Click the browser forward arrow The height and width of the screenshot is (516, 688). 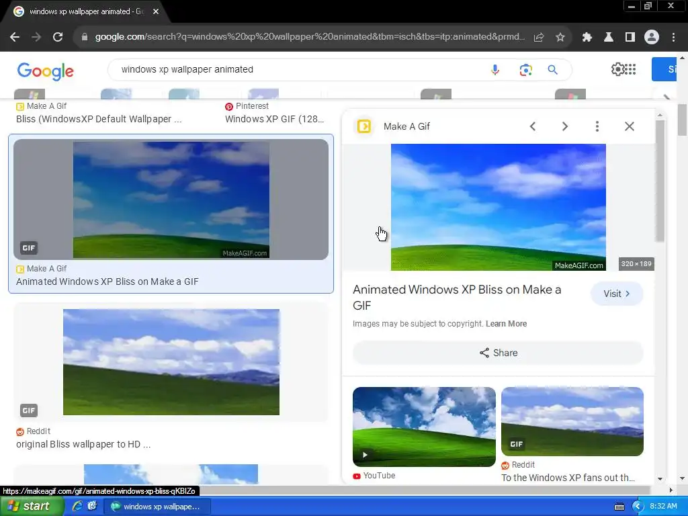pos(36,38)
